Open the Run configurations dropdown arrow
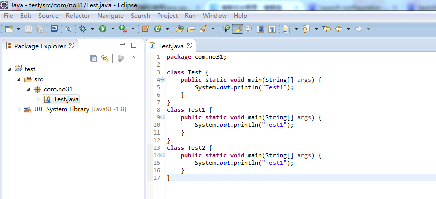 point(113,29)
